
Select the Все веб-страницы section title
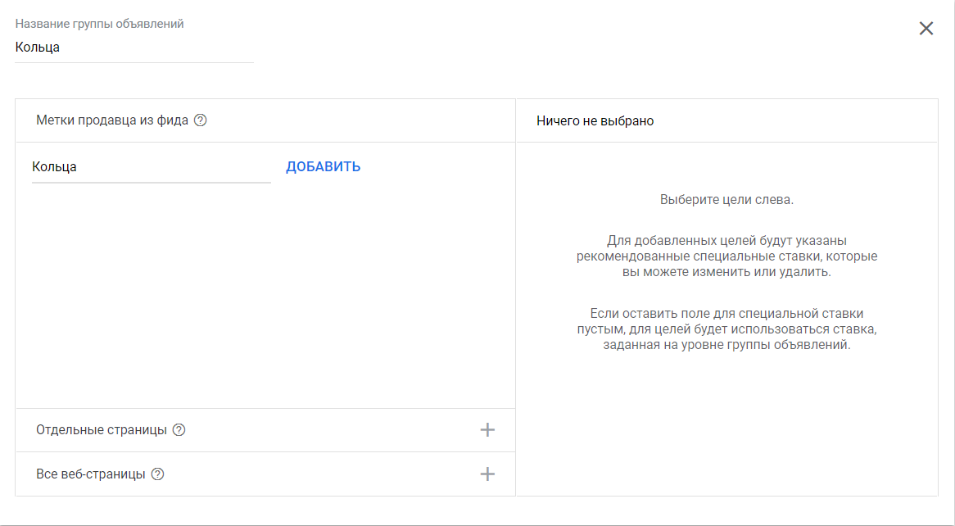91,474
